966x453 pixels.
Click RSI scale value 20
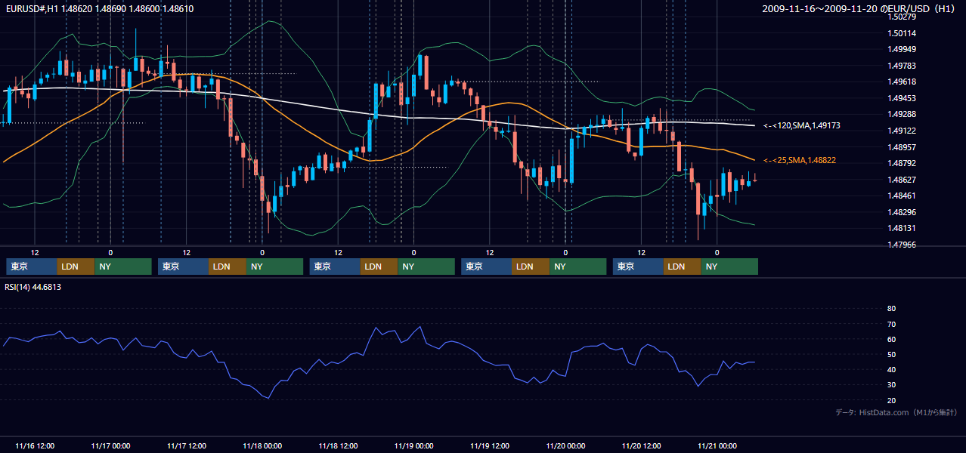(891, 400)
